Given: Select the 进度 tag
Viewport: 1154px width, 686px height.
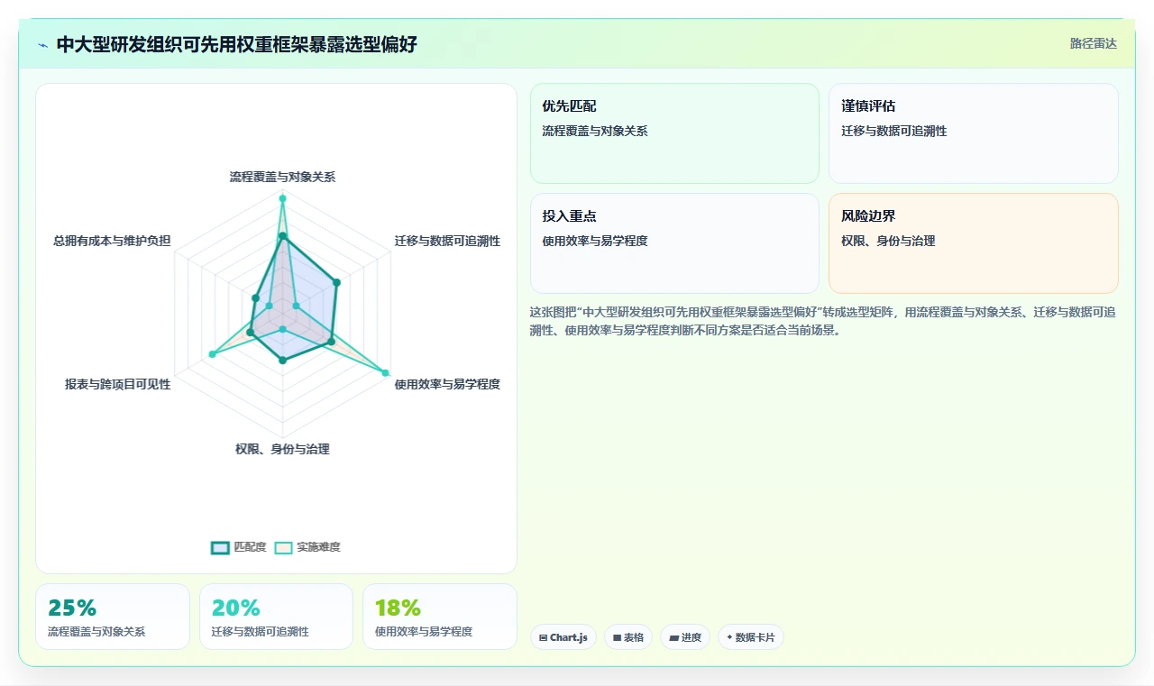Looking at the screenshot, I should tap(685, 637).
